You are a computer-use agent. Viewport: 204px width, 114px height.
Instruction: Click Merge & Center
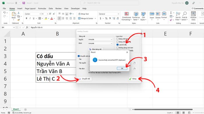click(86, 19)
